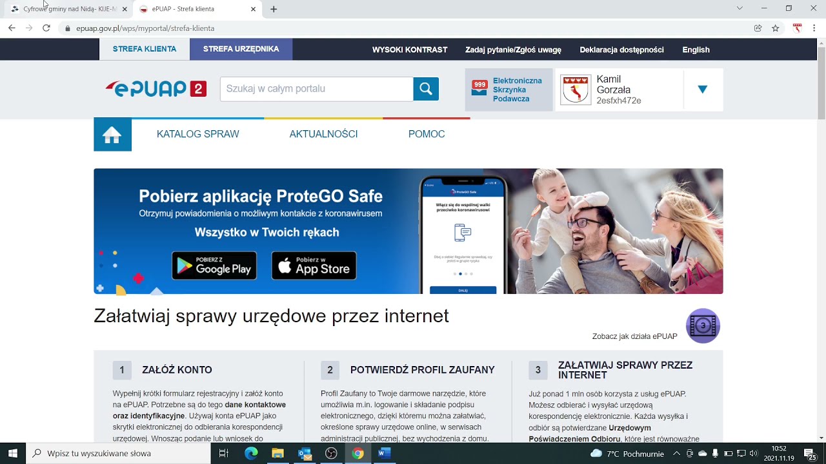The image size is (826, 464).
Task: Open Word from taskbar
Action: tap(384, 454)
